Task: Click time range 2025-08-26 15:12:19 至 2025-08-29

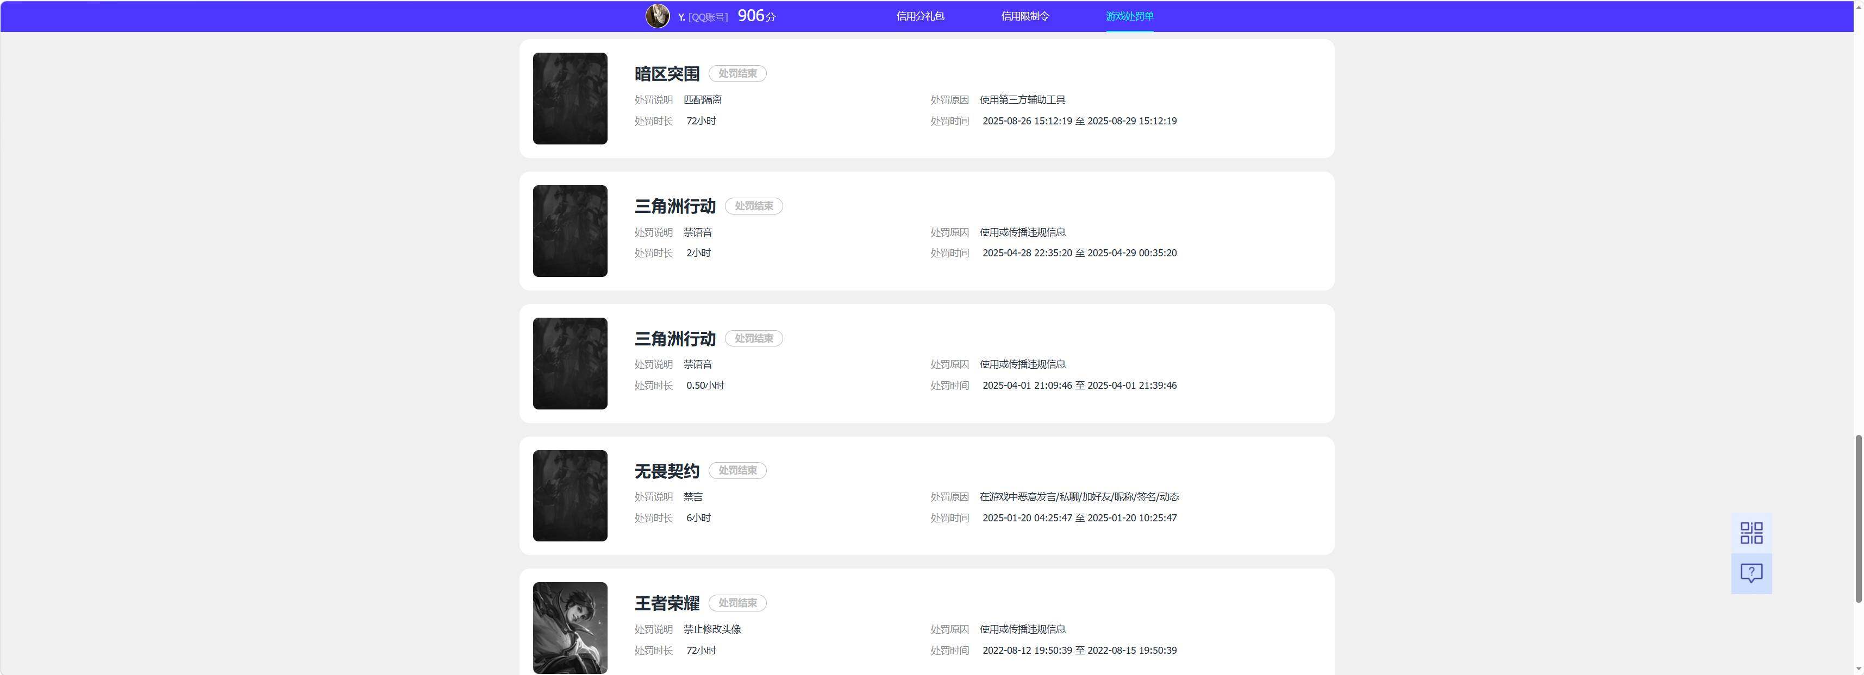Action: coord(1079,121)
